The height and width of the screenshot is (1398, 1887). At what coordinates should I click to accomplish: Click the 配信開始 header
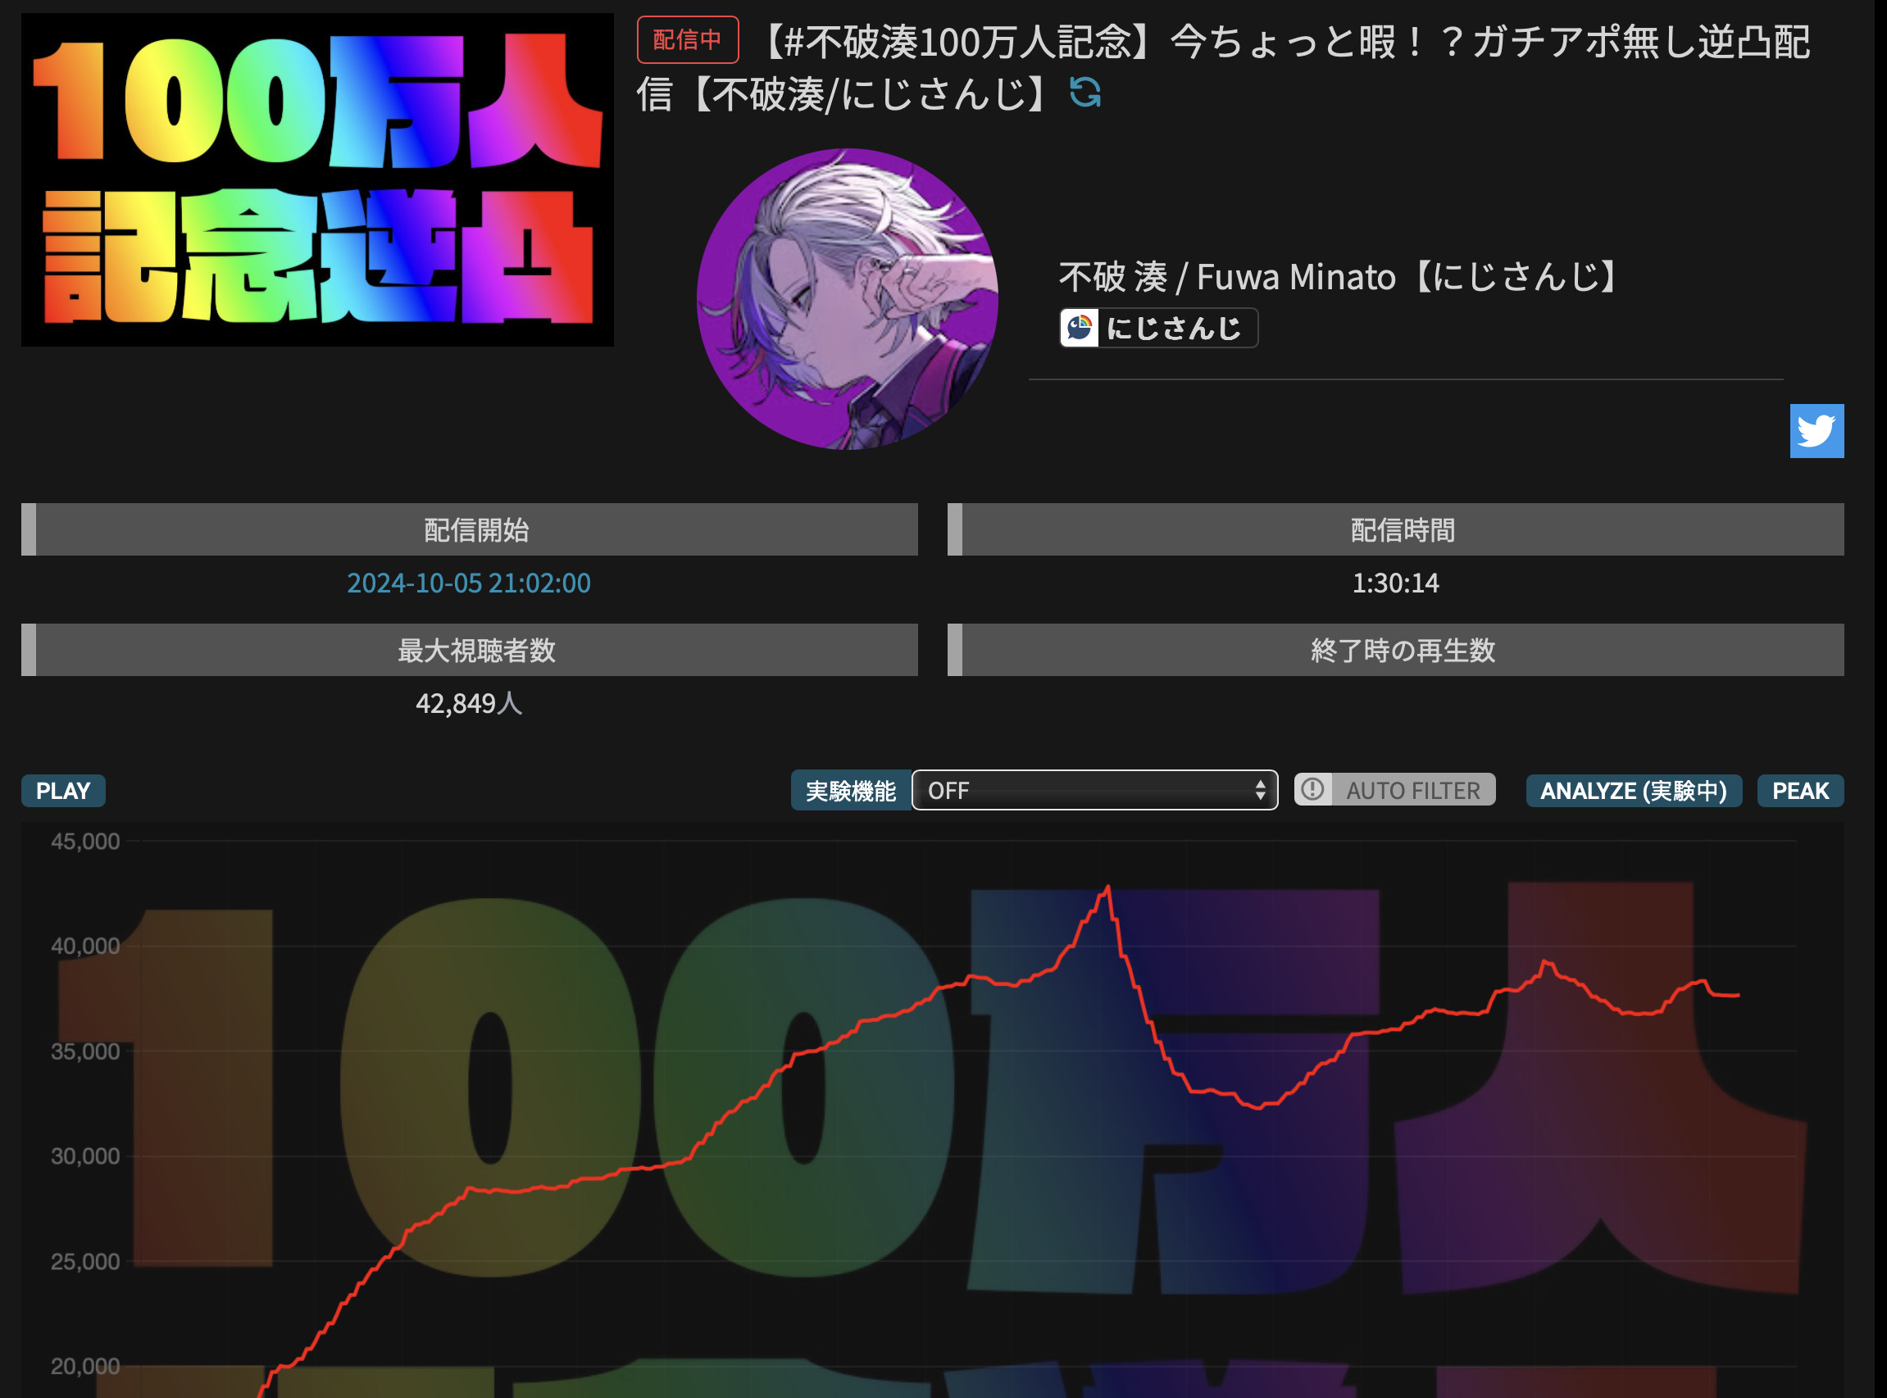(469, 529)
